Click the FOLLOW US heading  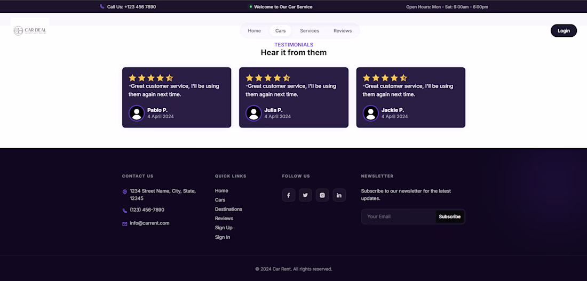[296, 176]
